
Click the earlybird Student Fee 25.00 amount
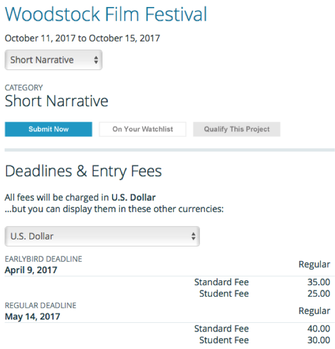click(x=319, y=294)
